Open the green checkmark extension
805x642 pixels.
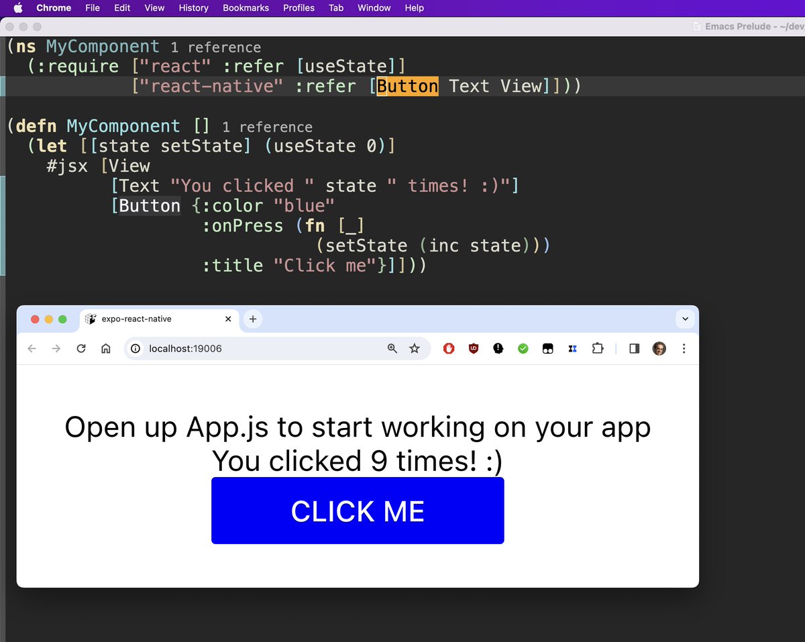pos(523,348)
